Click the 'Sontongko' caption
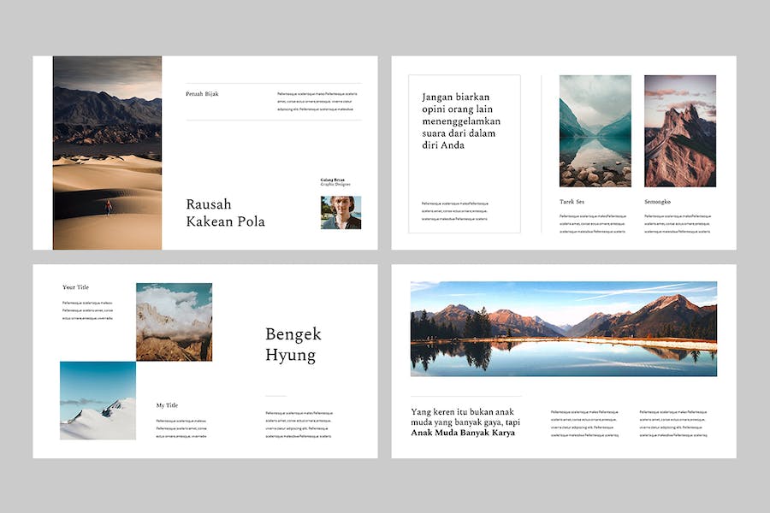Screen dimensions: 770x513 pyautogui.click(x=657, y=202)
